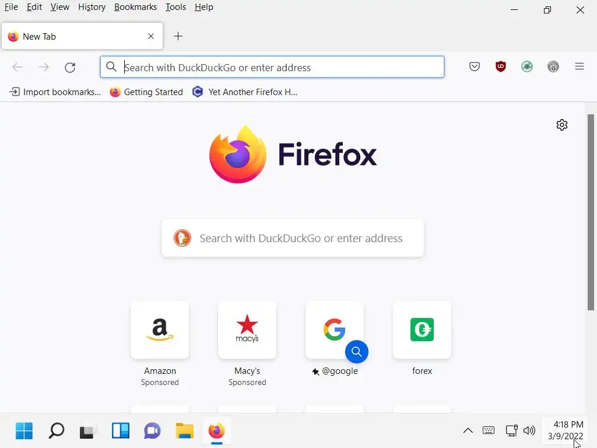Open new tab personalization gear
Screen dimensions: 597x448
point(562,125)
